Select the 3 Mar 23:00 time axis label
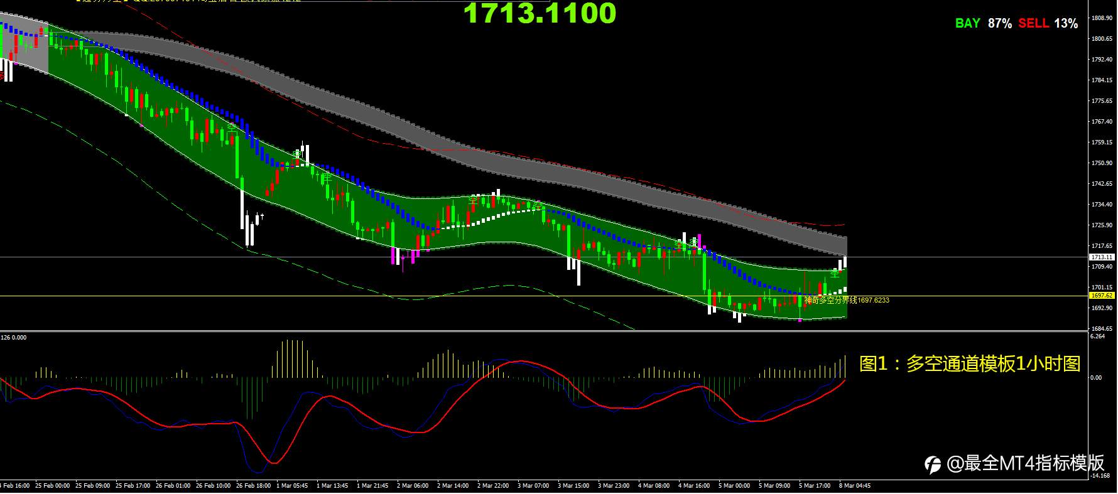This screenshot has height=494, width=1118. tap(614, 486)
